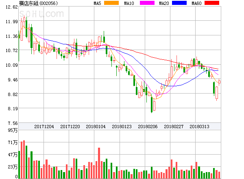Click the 20180123 date label
244x179 pixels.
(122, 127)
